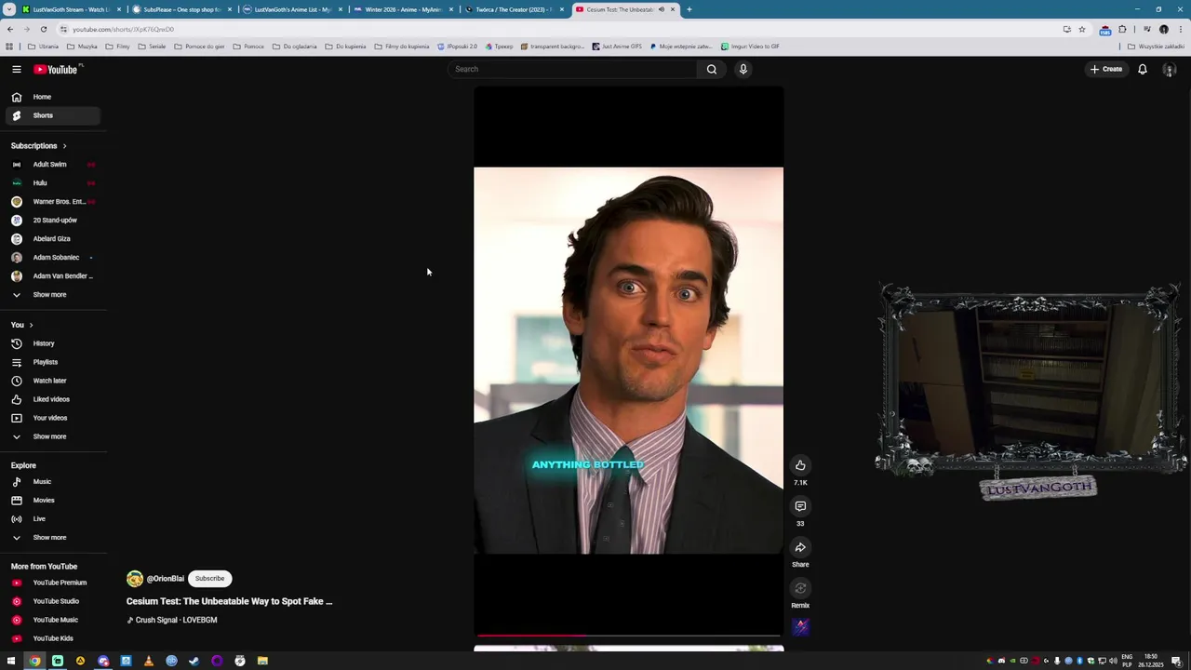Click the YouTube search field

(571, 69)
